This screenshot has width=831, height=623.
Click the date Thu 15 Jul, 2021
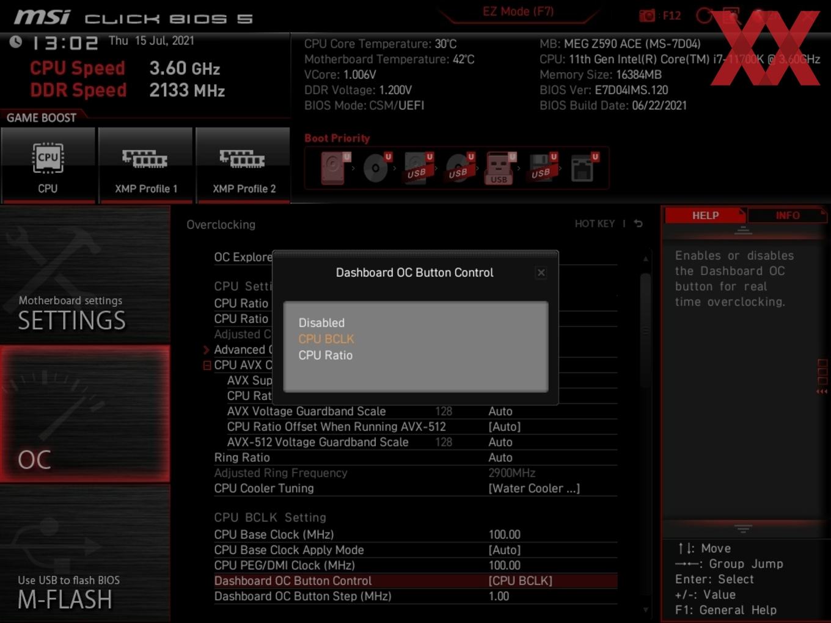152,40
